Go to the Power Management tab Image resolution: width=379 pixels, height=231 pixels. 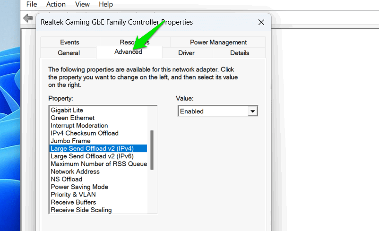pos(218,42)
